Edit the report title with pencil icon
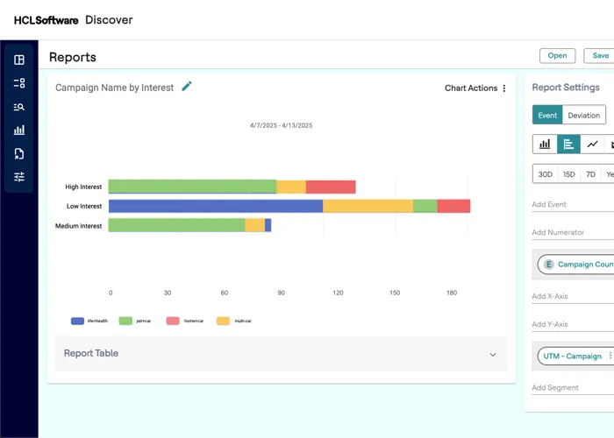 point(187,87)
